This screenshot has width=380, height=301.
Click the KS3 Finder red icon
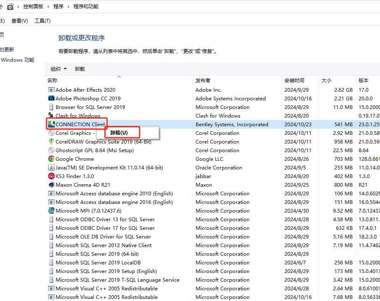[x=51, y=176]
